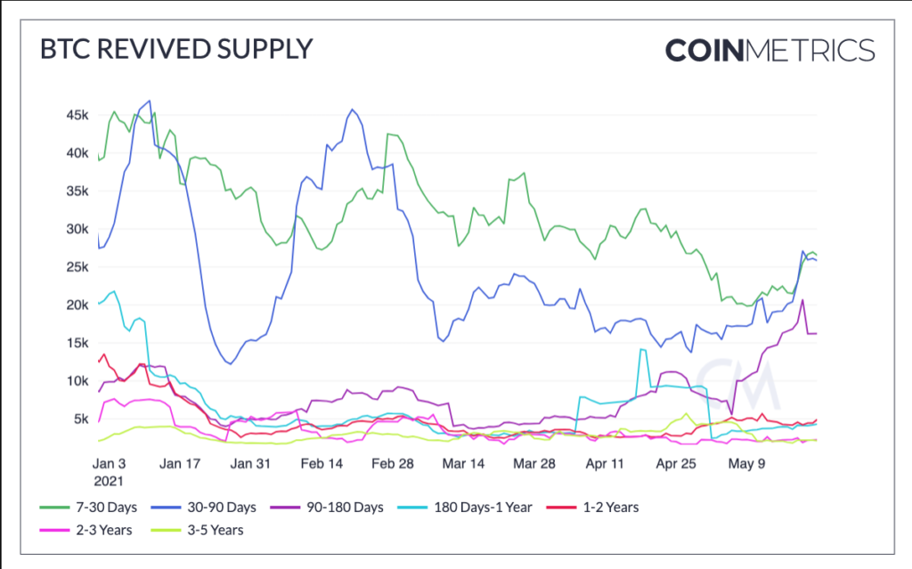Toggle the 90-180 Days legend entry
912x569 pixels.
click(327, 508)
